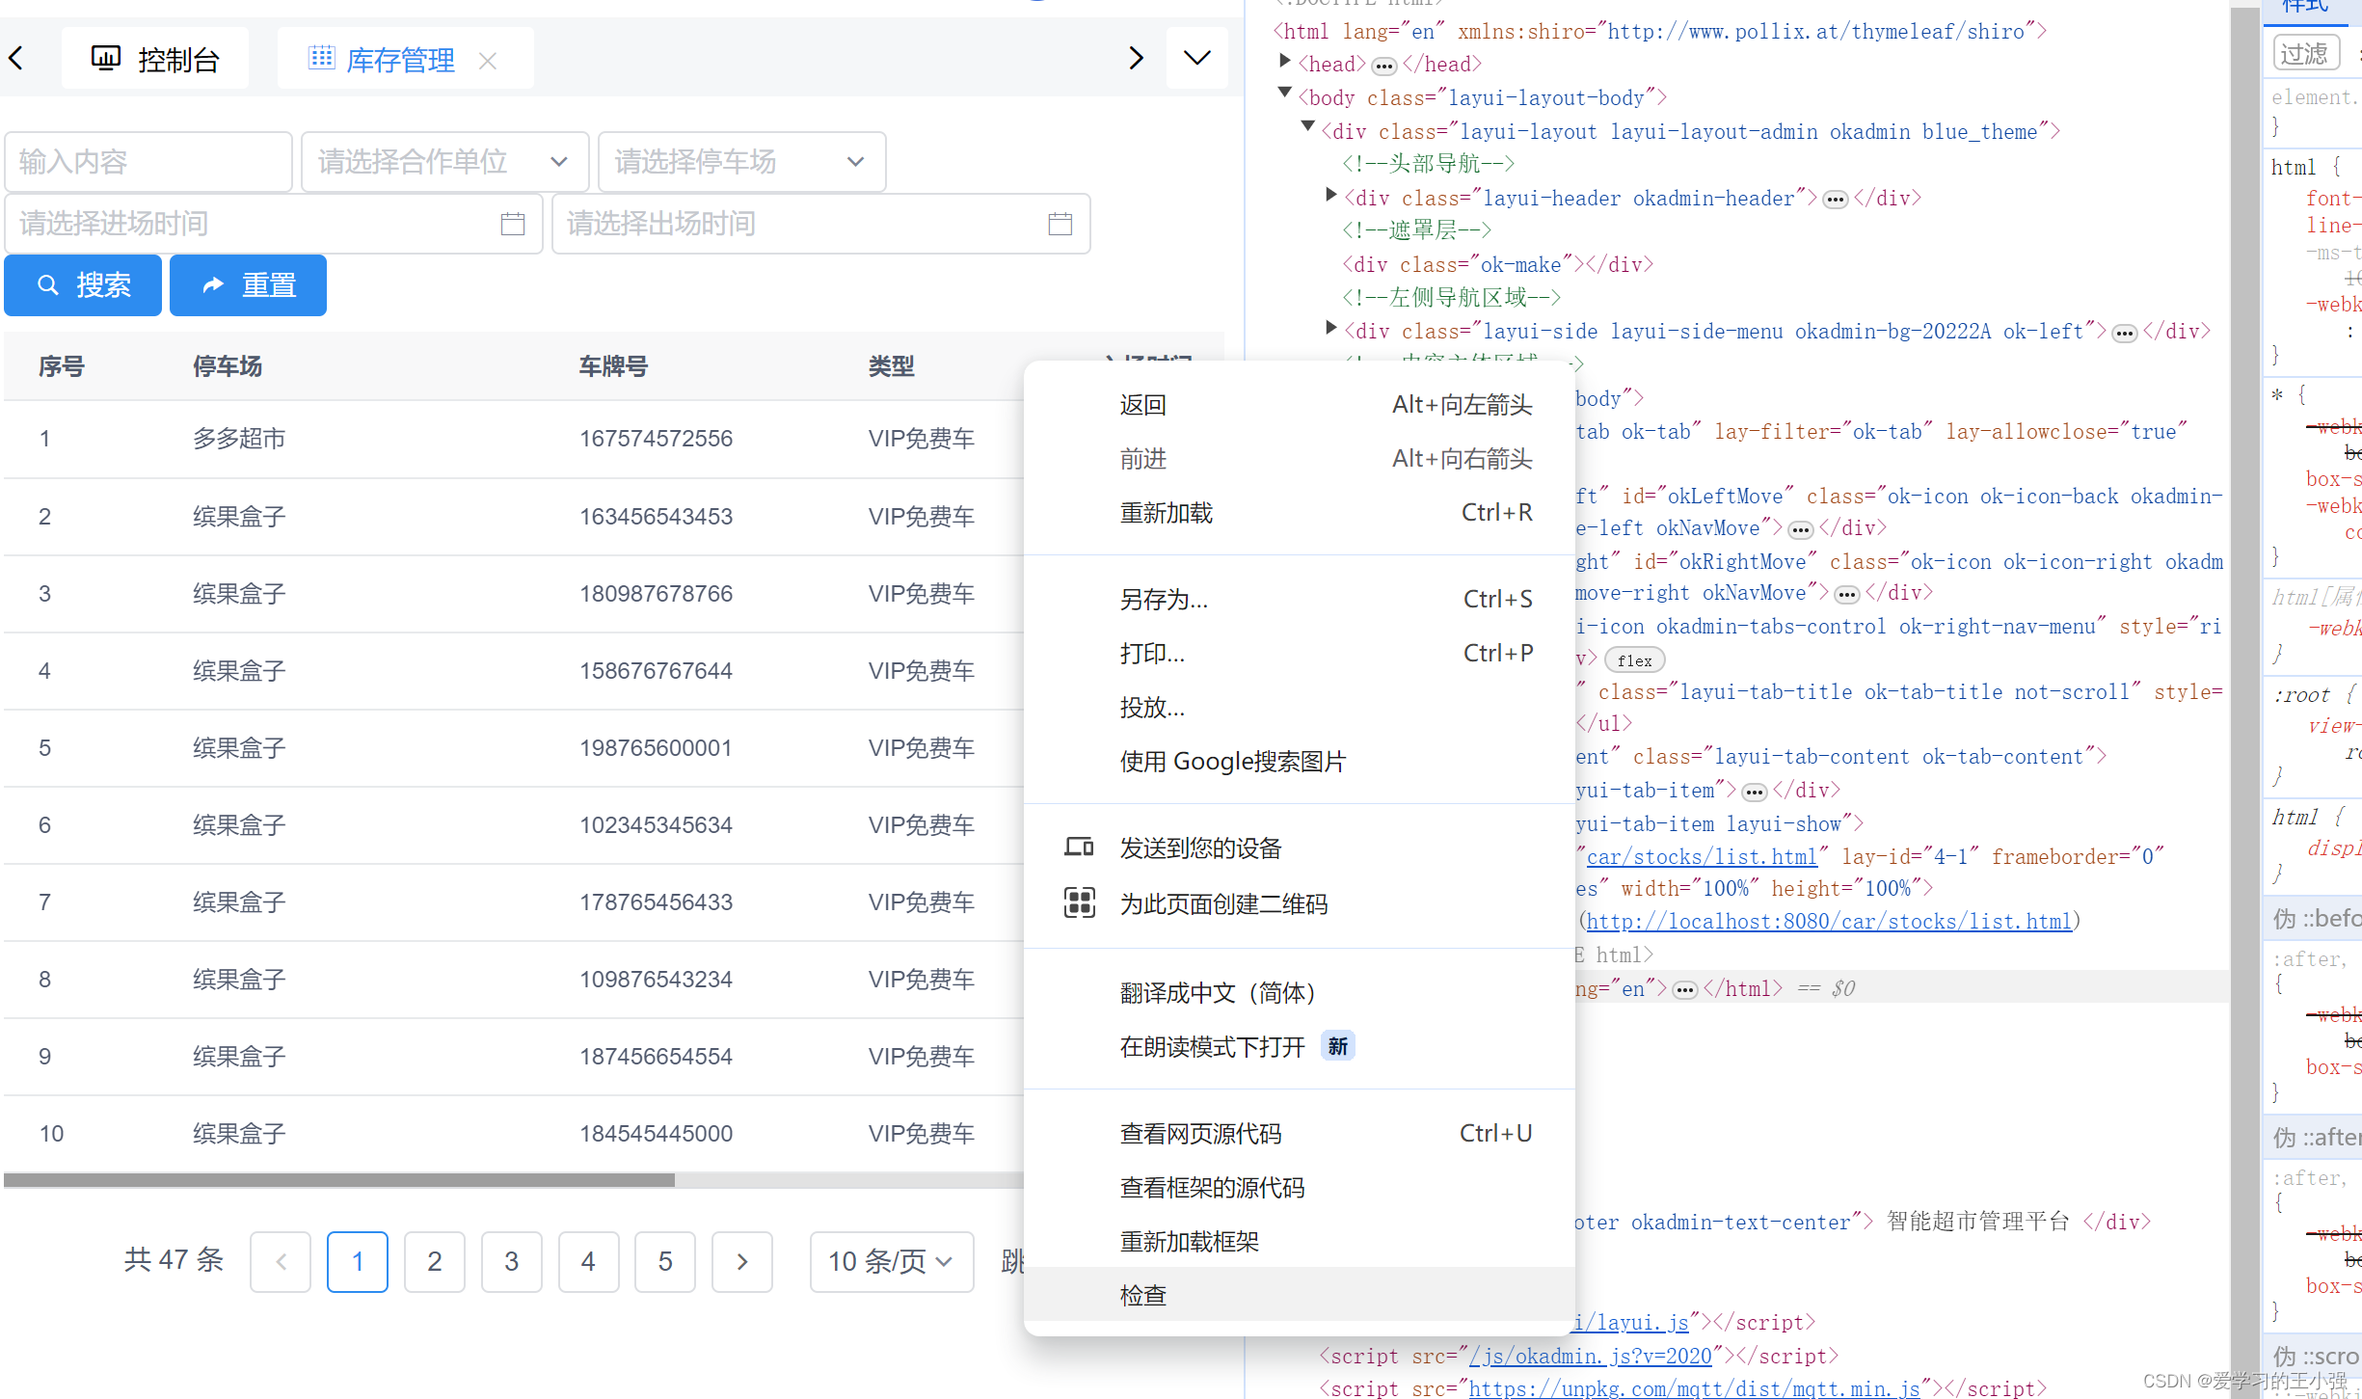The width and height of the screenshot is (2362, 1399).
Task: Close the 库存管理 tab
Action: (488, 61)
